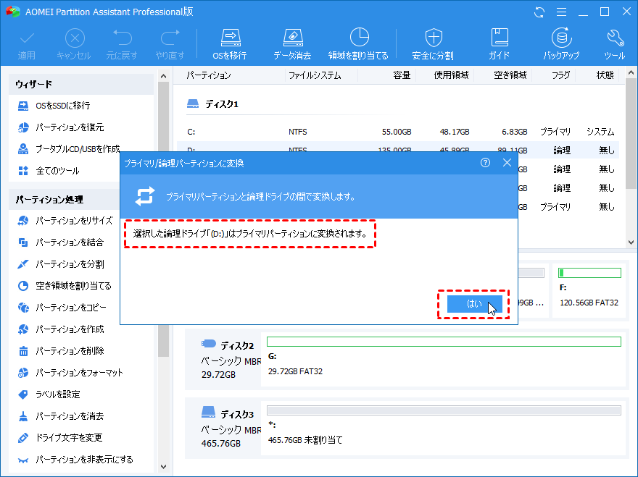Click パーティション処理 section header
The image size is (638, 477).
click(65, 200)
